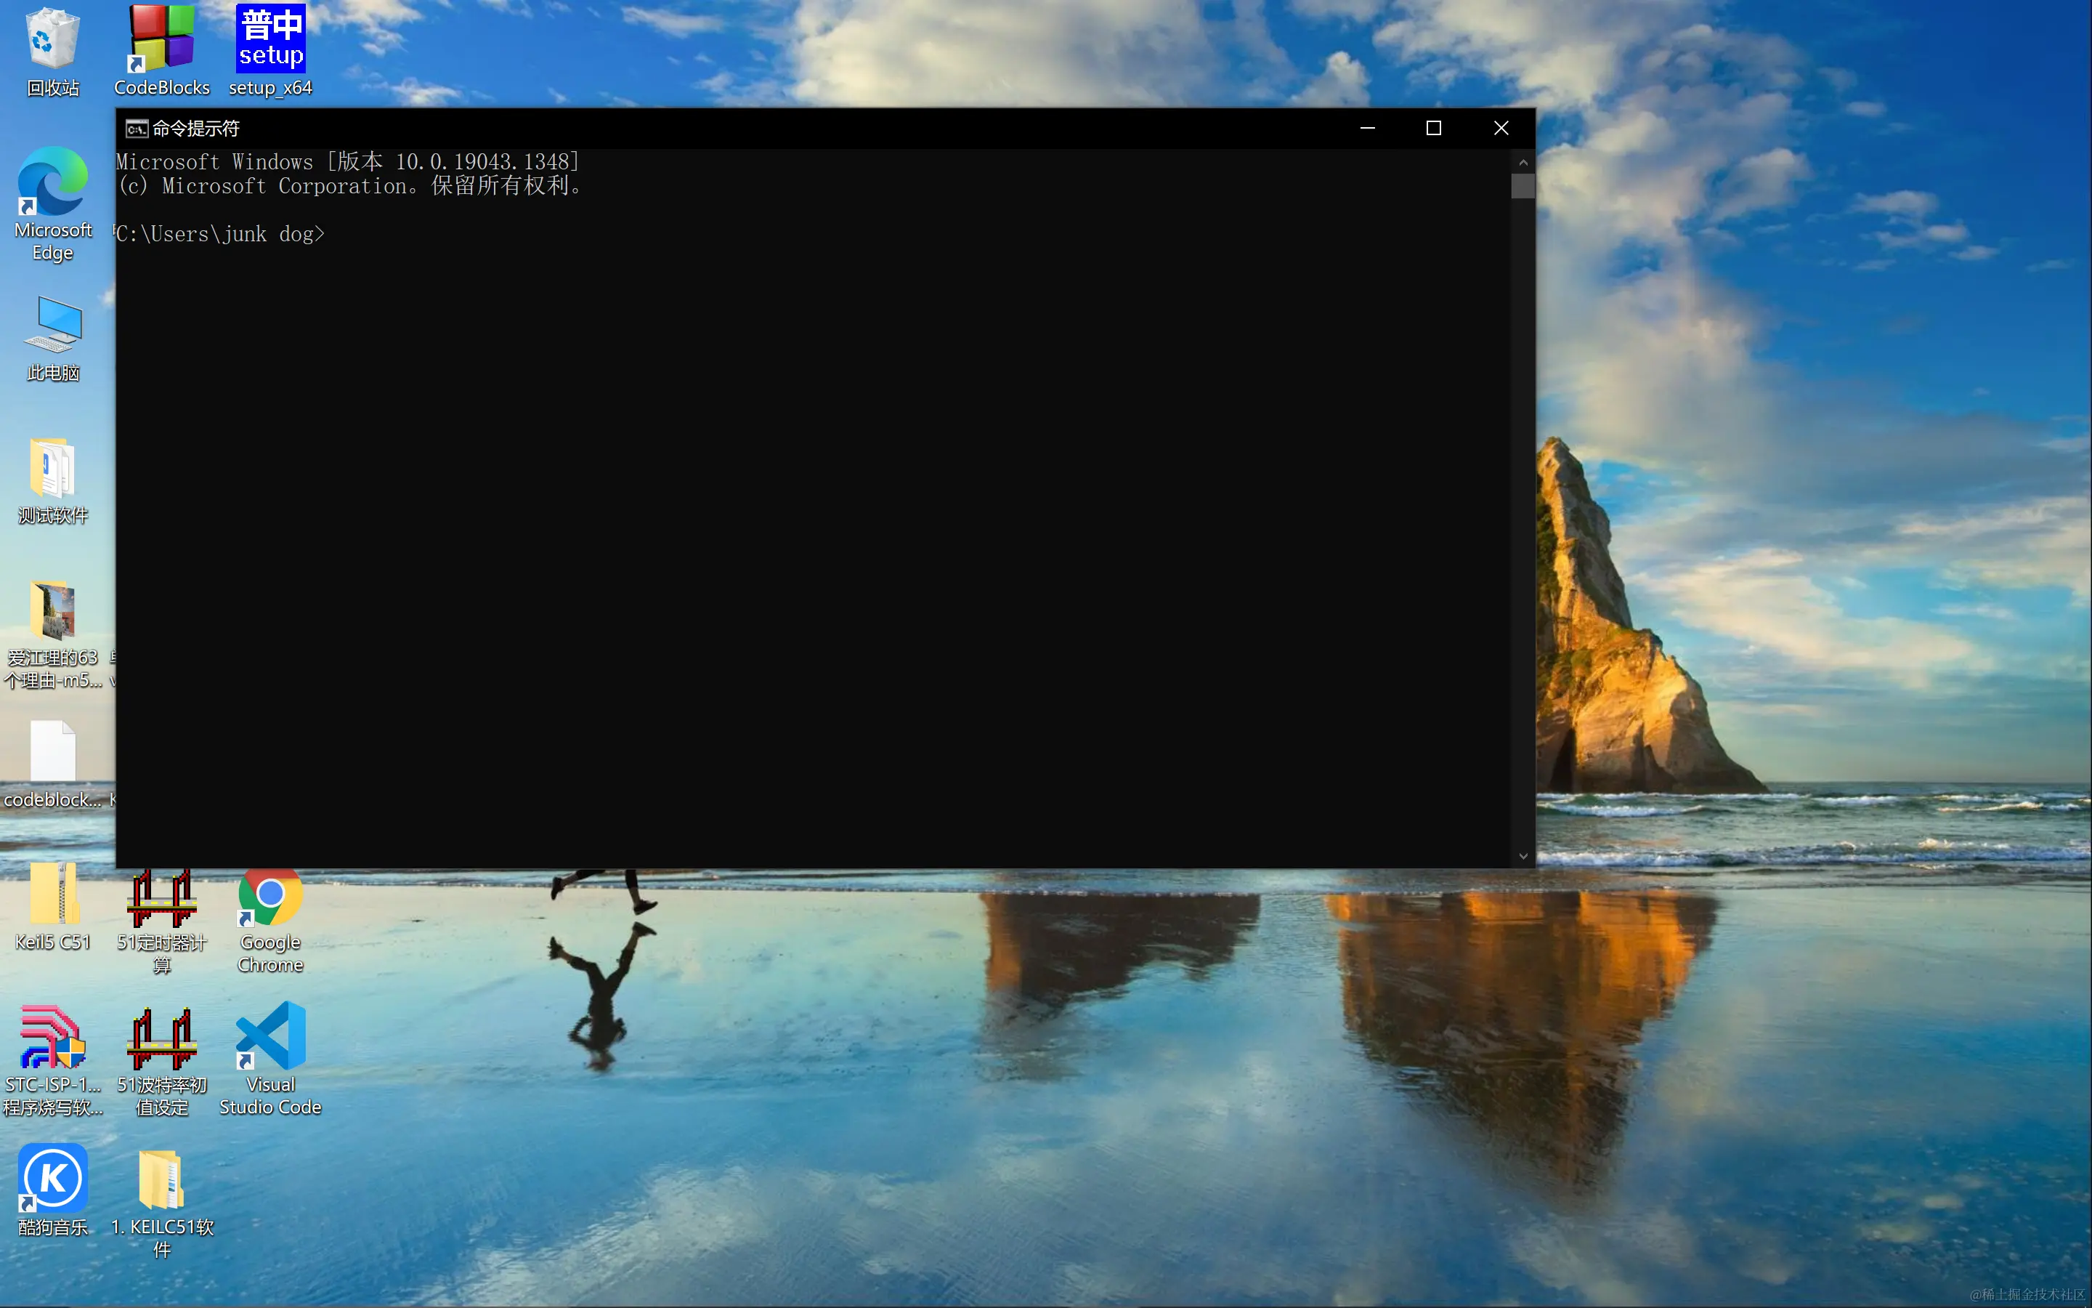Screen dimensions: 2092x1308
Task: Click the command prompt scrollbar down arrow
Action: 1523,857
